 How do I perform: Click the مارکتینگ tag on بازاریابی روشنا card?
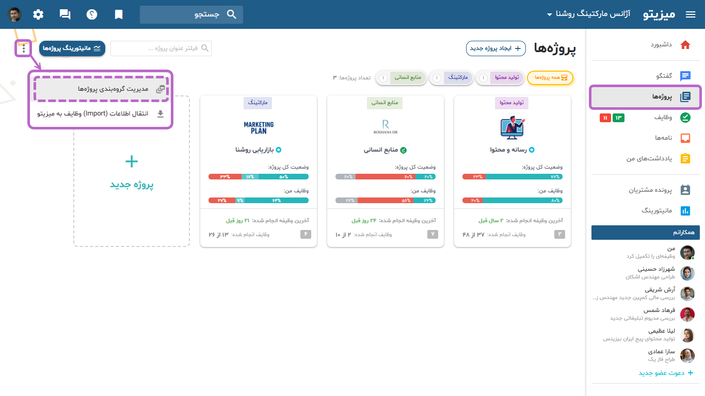pyautogui.click(x=258, y=103)
